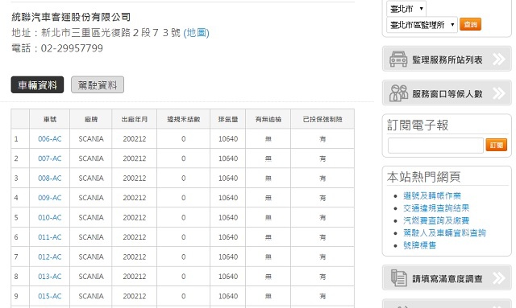This screenshot has width=516, height=308.
Task: Click the phone number 02-29957799
Action: [72, 48]
